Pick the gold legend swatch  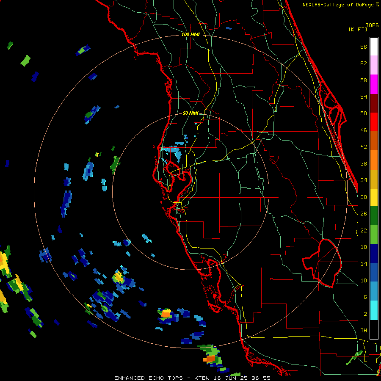[x=374, y=179]
